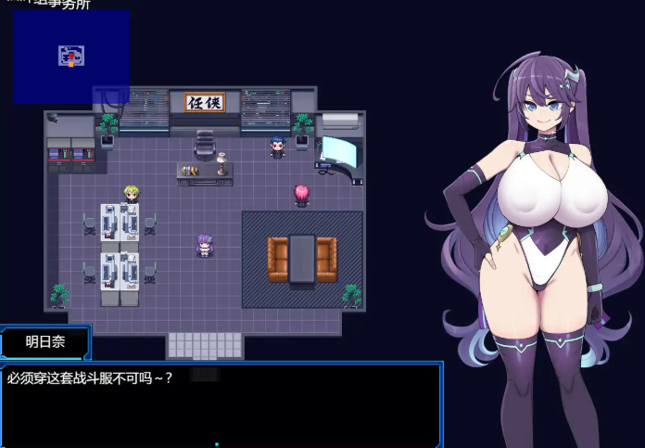Select the blue-haired NPC near the monitor

[276, 147]
